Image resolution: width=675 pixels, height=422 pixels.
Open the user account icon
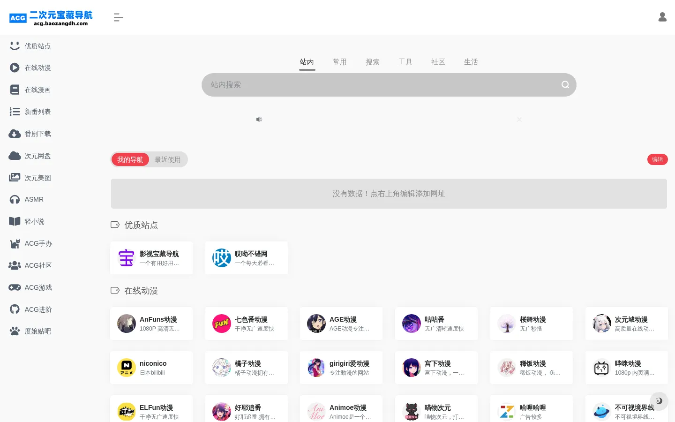(x=662, y=17)
